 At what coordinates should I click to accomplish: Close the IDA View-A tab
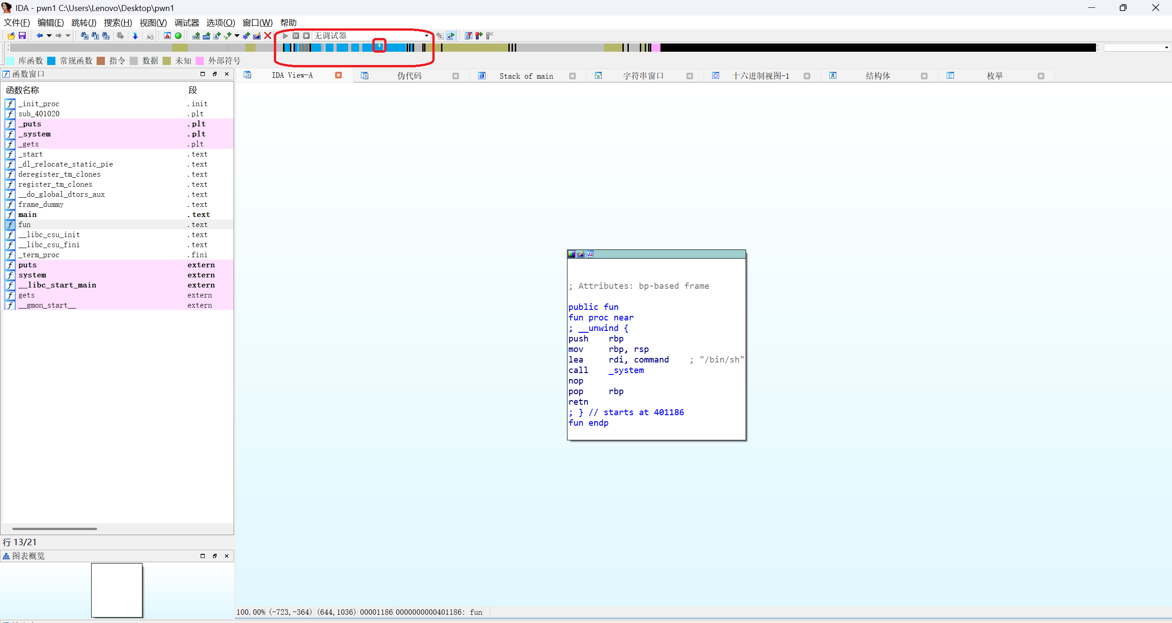338,76
